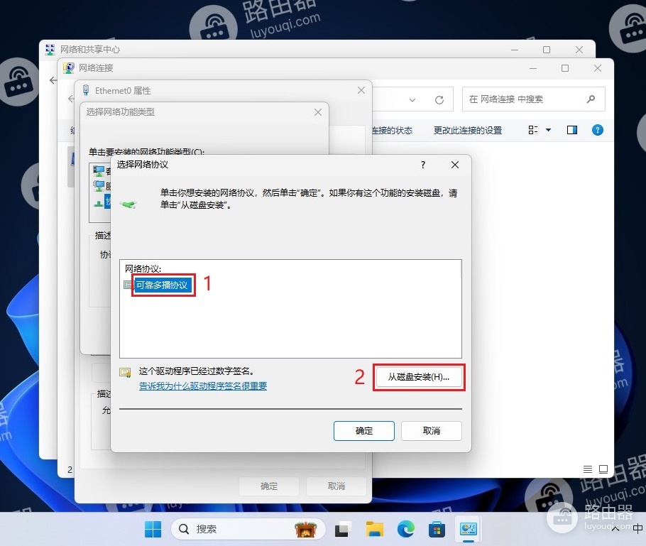This screenshot has height=546, width=646.
Task: Click the Ethernet0 属性 title bar icon
Action: [86, 90]
